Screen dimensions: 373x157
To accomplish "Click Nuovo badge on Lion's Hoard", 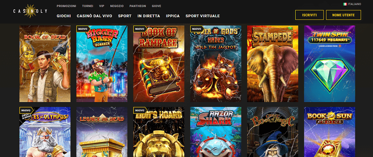I will (x=140, y=110).
